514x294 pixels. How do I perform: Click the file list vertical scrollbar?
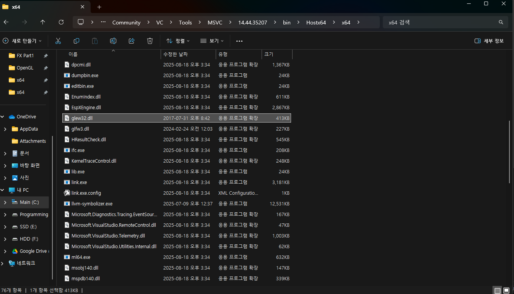click(509, 152)
